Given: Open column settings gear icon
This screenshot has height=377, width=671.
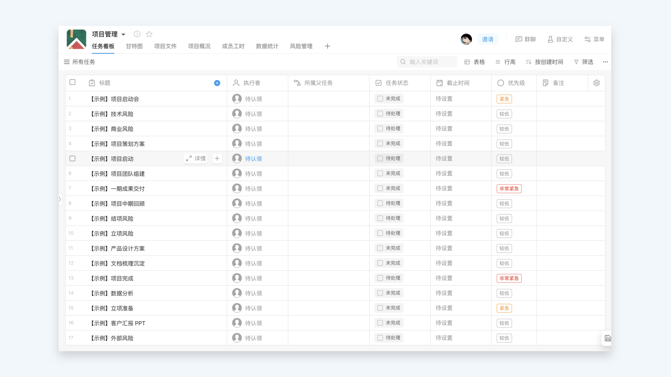Looking at the screenshot, I should (597, 83).
